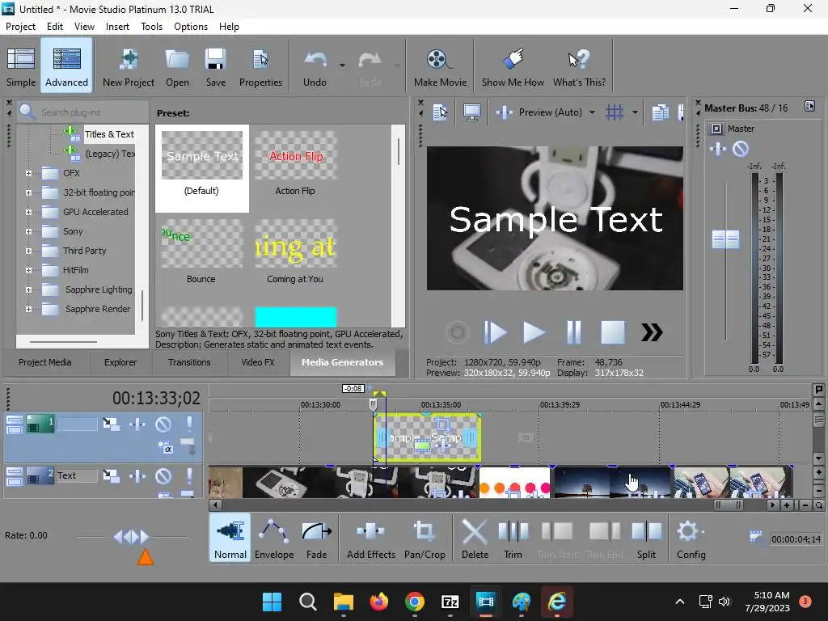The width and height of the screenshot is (828, 621).
Task: Click the preview on external monitor icon
Action: pyautogui.click(x=471, y=112)
